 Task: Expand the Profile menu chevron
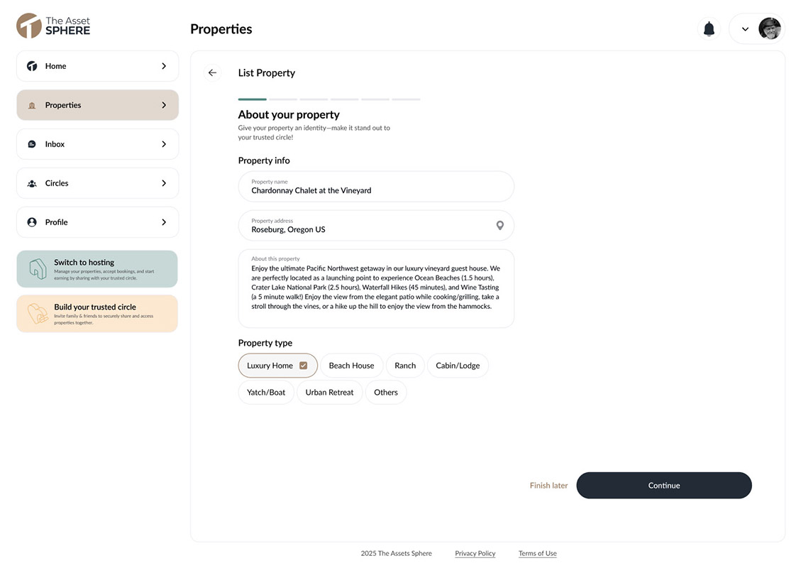pyautogui.click(x=163, y=222)
